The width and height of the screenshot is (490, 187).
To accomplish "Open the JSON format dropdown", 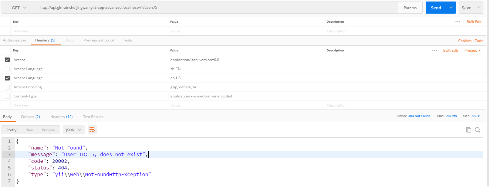I will pyautogui.click(x=74, y=130).
